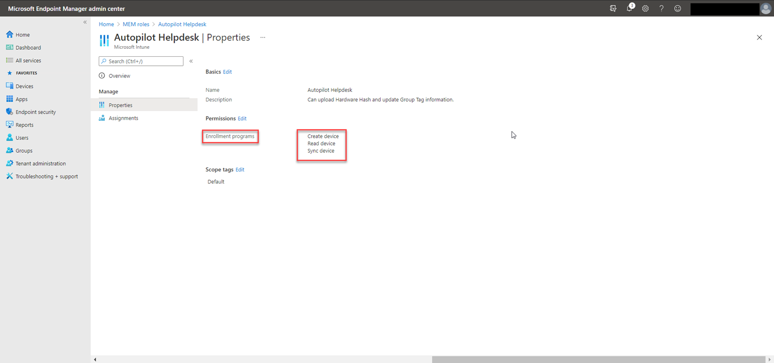Click the description about Hardware Hash upload
The height and width of the screenshot is (363, 774).
coord(380,100)
